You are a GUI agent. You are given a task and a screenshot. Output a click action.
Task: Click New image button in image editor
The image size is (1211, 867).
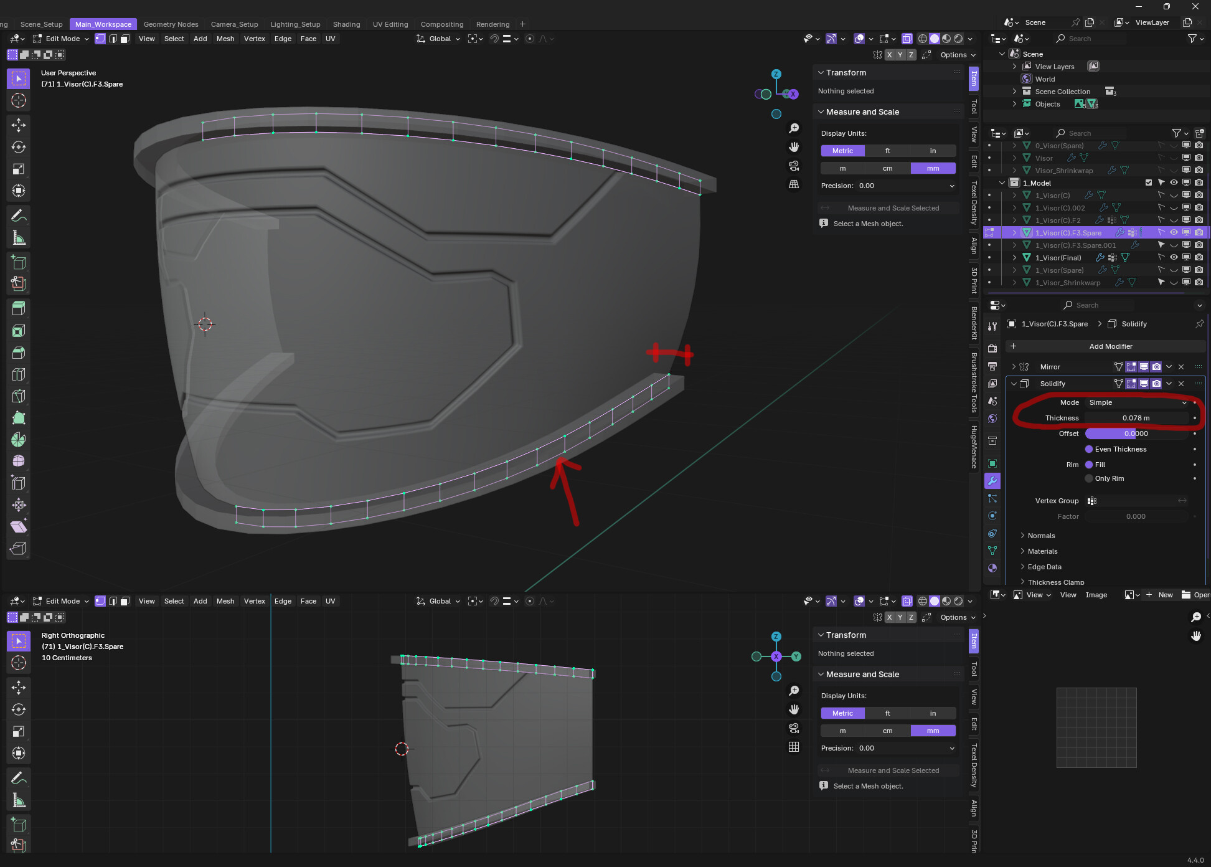click(1160, 595)
